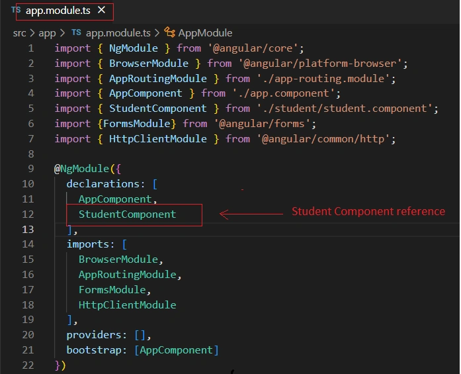Click line number 13 in gutter
This screenshot has height=374, width=461.
click(28, 229)
